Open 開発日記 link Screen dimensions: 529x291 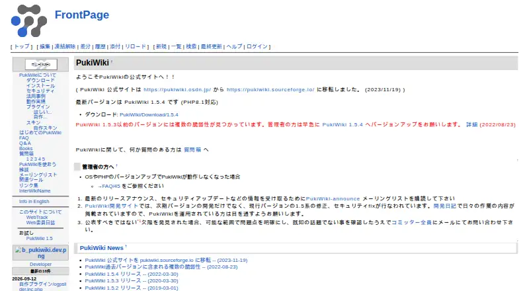444,206
